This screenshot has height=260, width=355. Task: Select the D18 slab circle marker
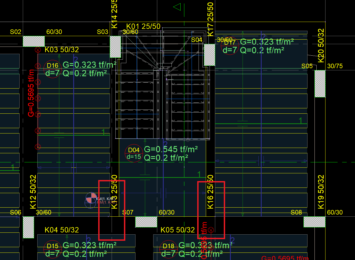[x=169, y=249]
